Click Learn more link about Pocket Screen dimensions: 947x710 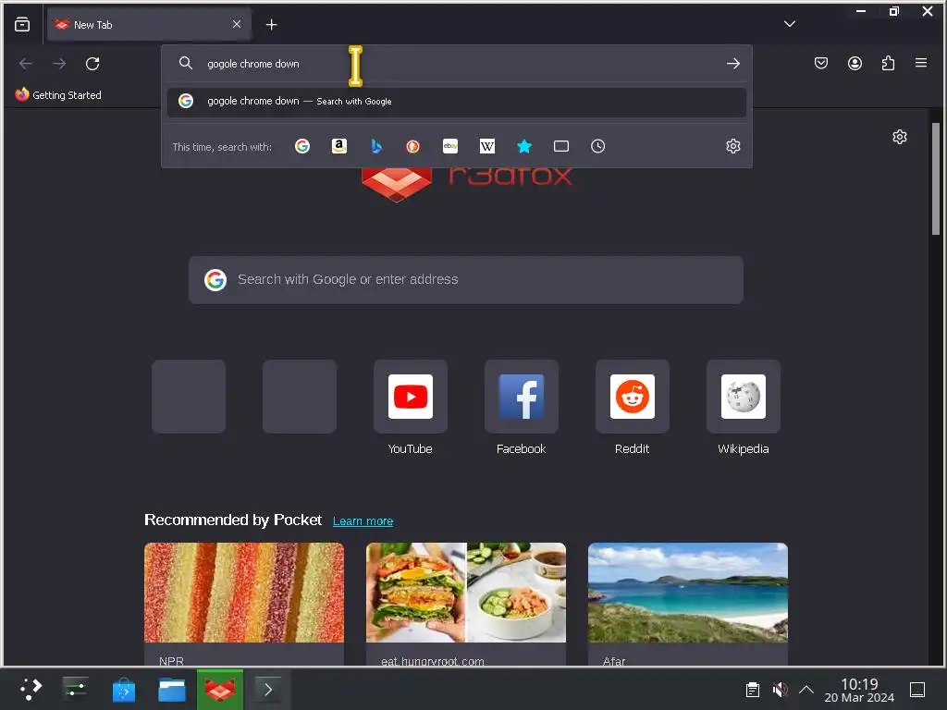(363, 521)
